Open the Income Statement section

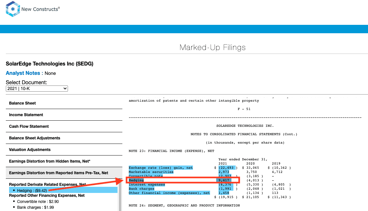[x=64, y=115]
